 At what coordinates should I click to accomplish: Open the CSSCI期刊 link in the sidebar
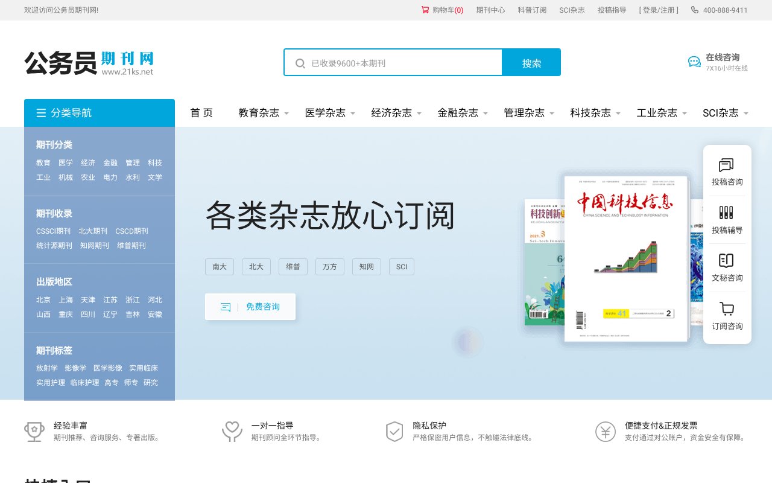coord(54,231)
